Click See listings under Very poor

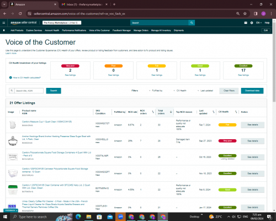pyautogui.click(x=70, y=75)
